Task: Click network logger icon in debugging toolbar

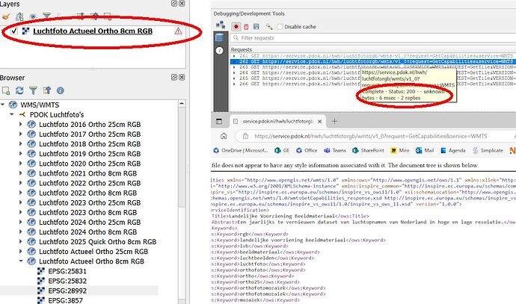Action: click(x=221, y=25)
